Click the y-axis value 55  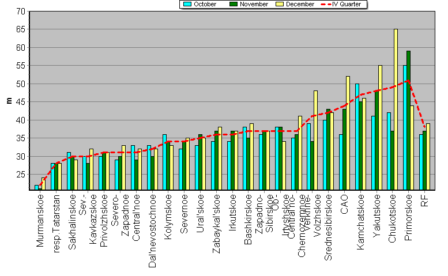click(x=21, y=66)
